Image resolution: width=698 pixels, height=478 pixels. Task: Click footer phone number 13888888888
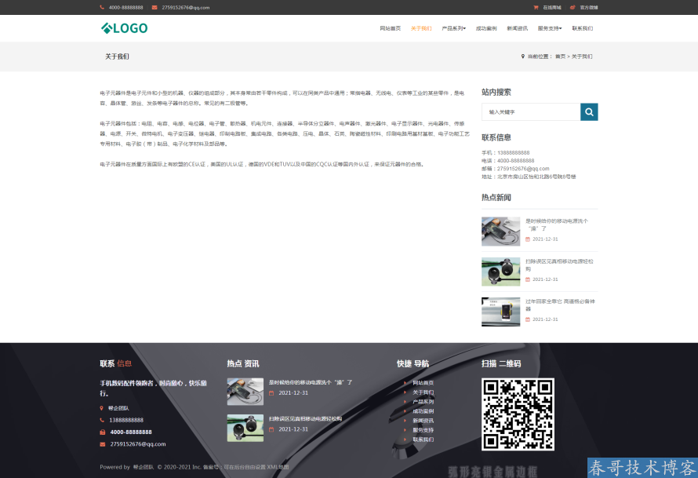click(126, 420)
